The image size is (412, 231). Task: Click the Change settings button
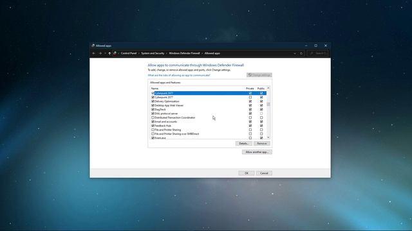259,75
